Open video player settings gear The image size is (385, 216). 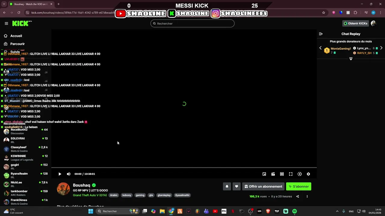tap(308, 174)
